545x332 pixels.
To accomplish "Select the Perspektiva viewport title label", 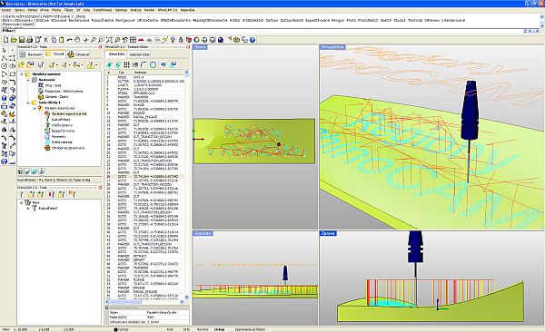I will click(332, 47).
